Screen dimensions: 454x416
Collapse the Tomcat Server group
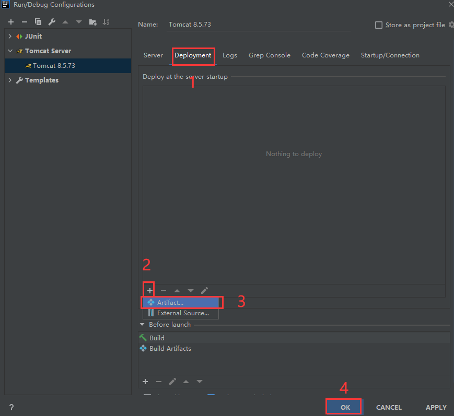9,51
